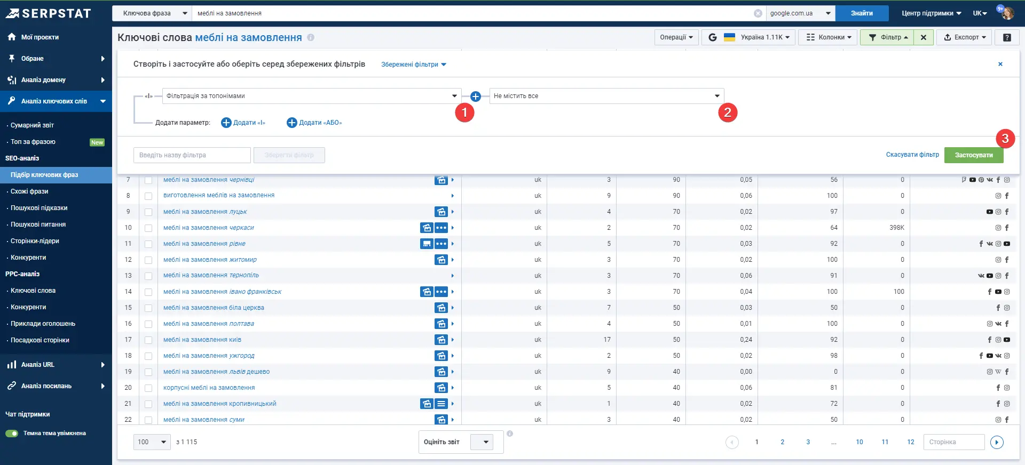
Task: Click SERP features icon for чернівці row
Action: (x=441, y=180)
